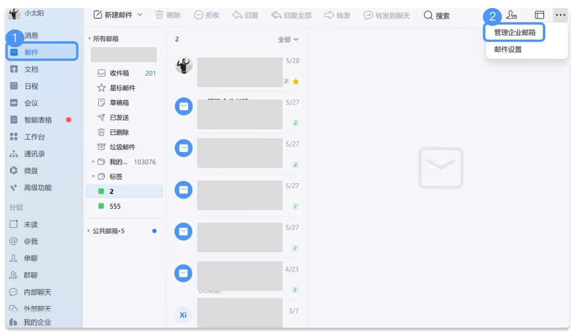Click the 微盘 drive icon
The image size is (572, 336).
pos(14,171)
